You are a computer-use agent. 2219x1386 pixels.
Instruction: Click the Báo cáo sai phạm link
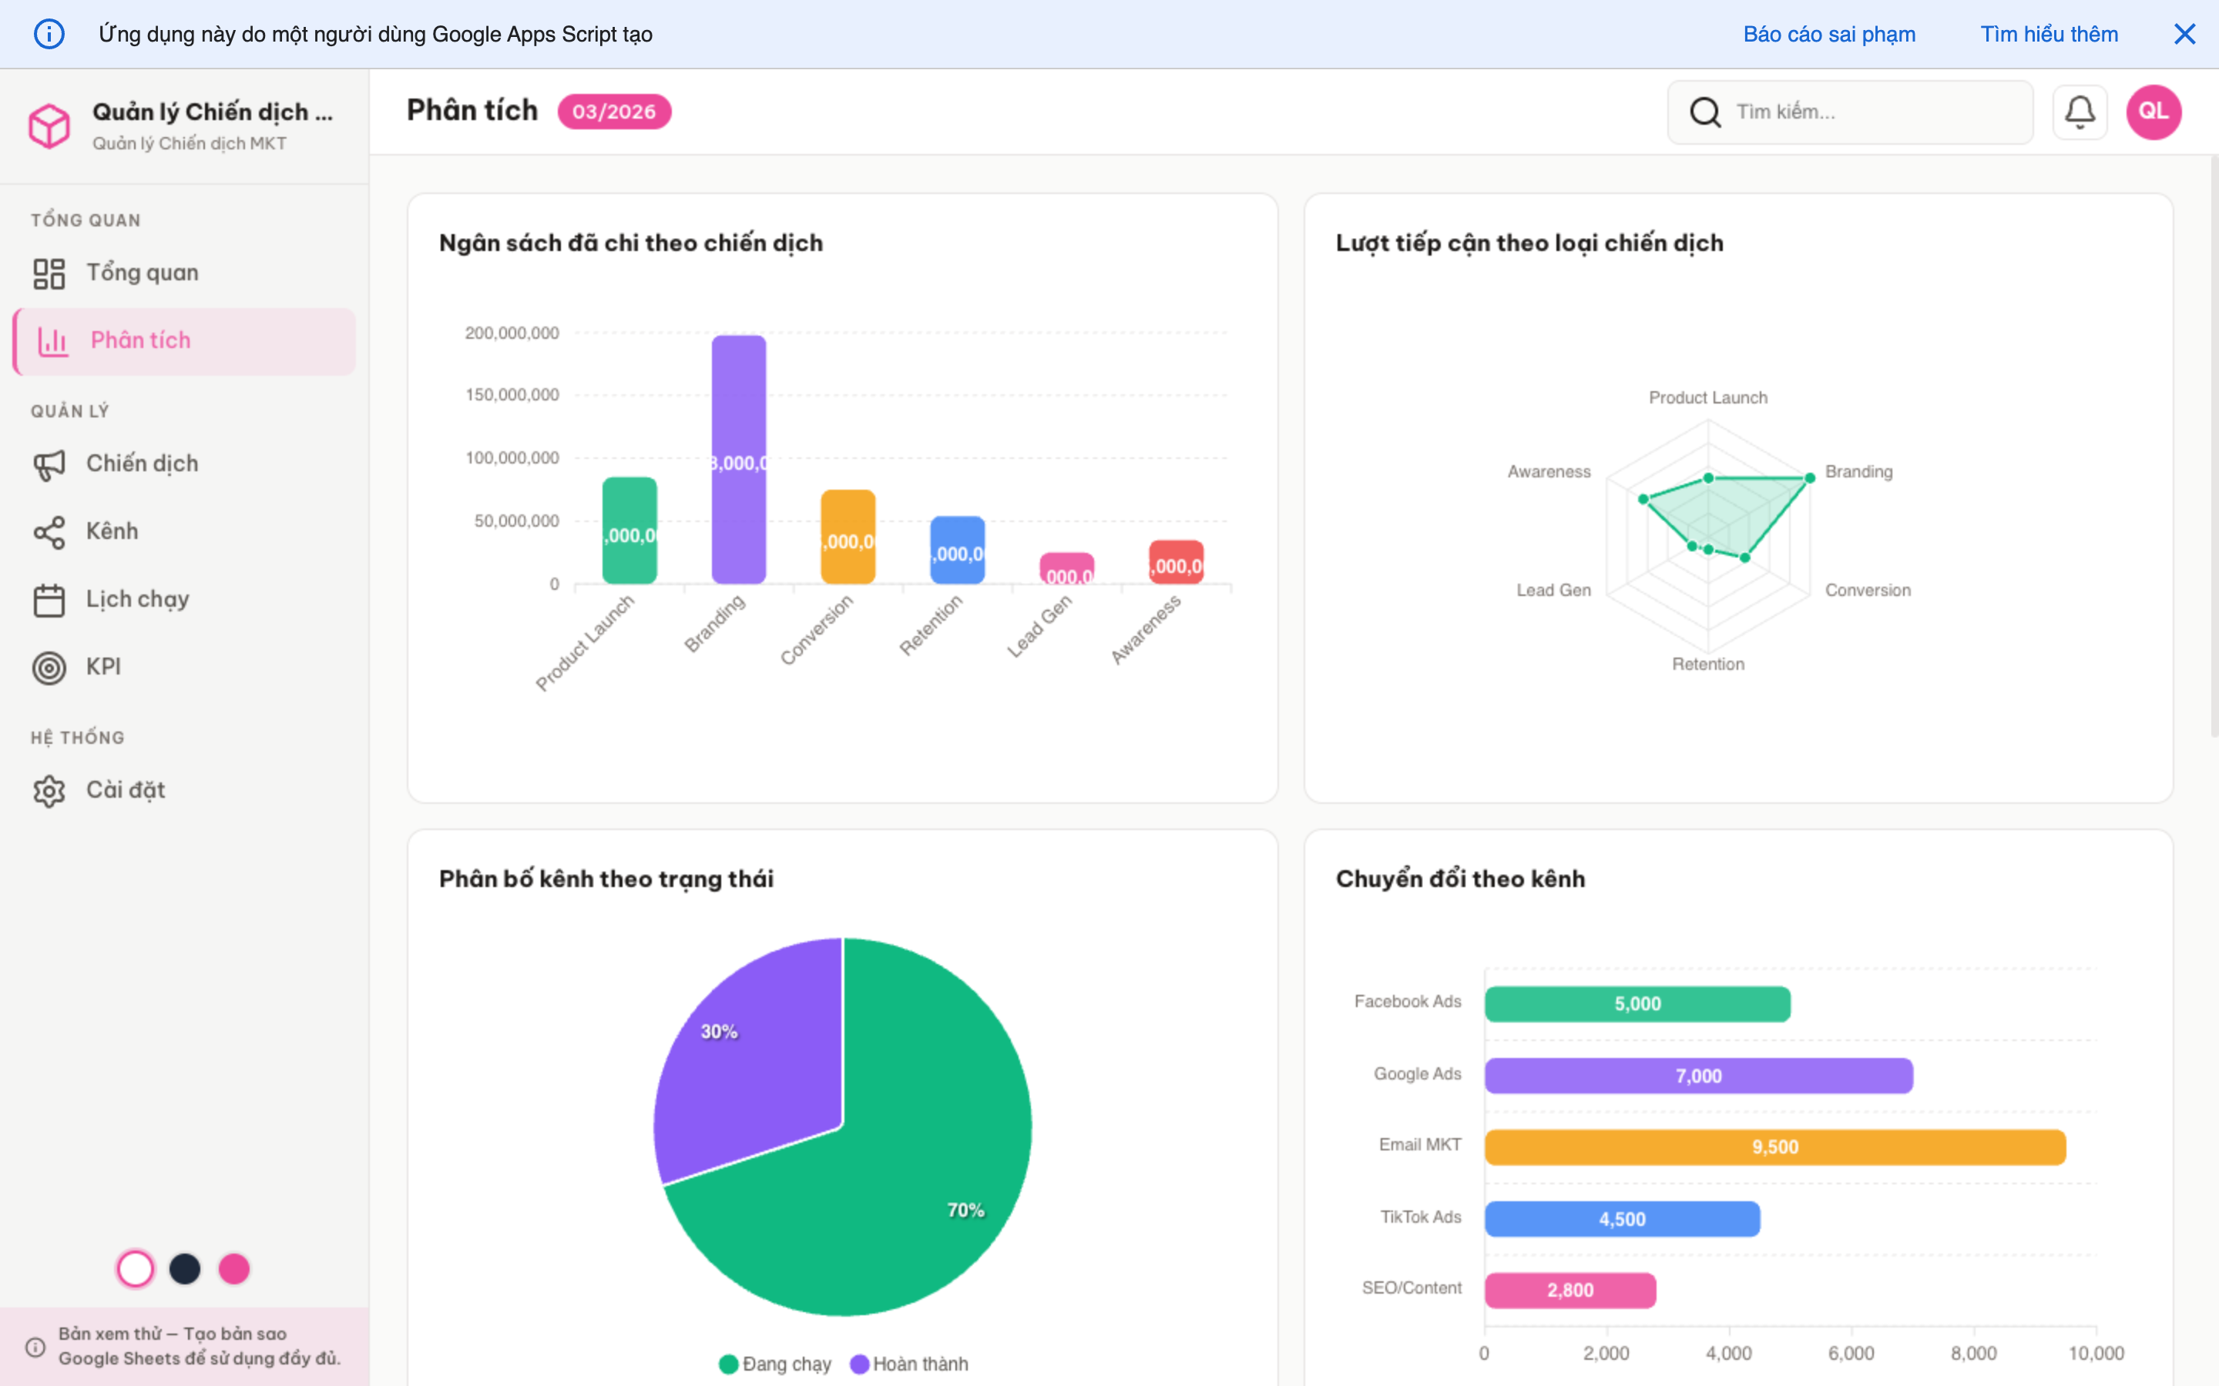click(x=1829, y=34)
